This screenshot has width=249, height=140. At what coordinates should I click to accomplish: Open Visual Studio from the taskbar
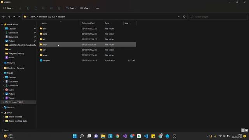124,136
